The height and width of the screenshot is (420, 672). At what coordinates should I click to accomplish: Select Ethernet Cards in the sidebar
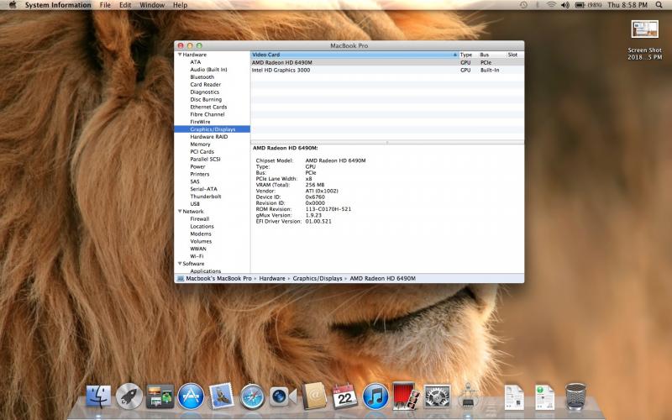[x=208, y=108]
